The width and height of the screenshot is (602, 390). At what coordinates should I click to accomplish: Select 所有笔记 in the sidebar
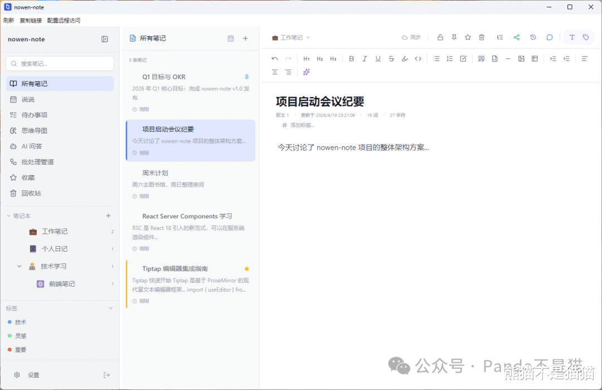[60, 84]
